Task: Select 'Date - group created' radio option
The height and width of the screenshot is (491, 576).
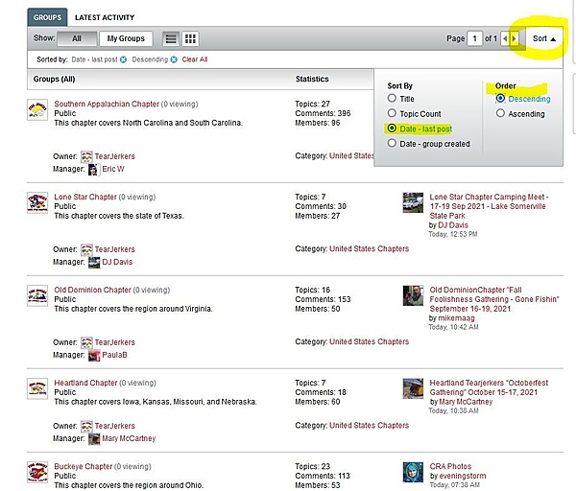Action: pyautogui.click(x=392, y=143)
